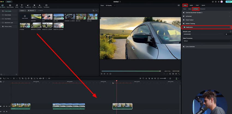Pause playback in the player
Image resolution: width=232 pixels, height=114 pixels.
click(x=108, y=74)
